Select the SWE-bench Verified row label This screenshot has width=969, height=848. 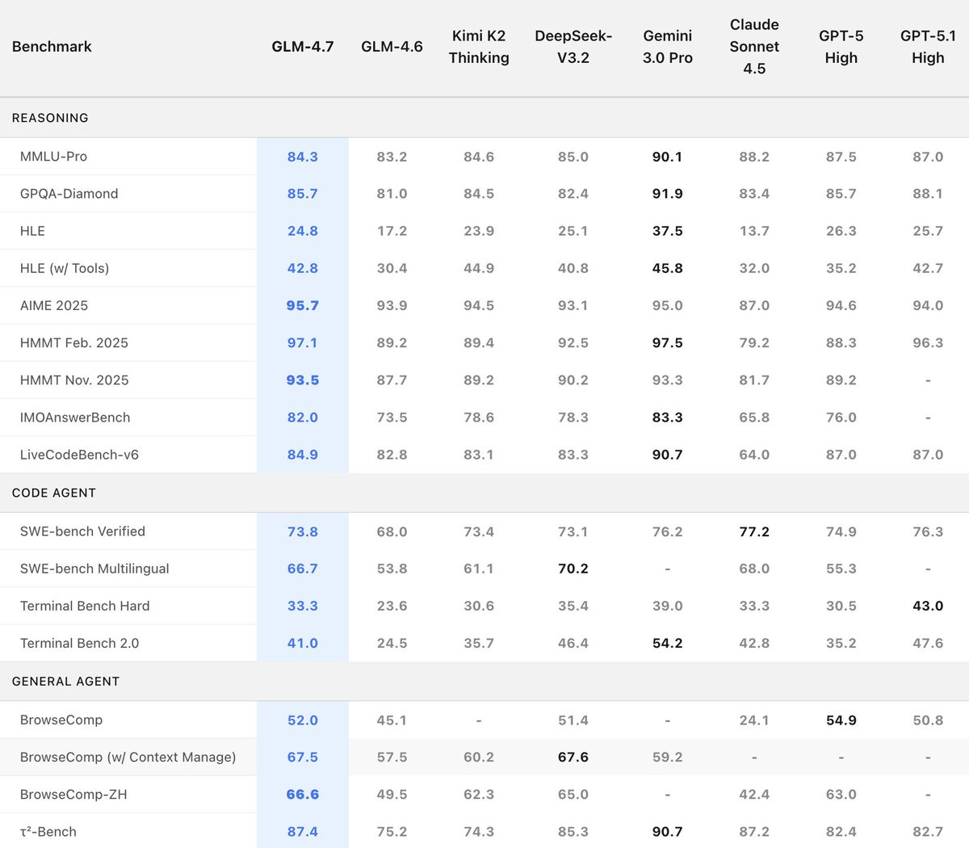point(82,531)
